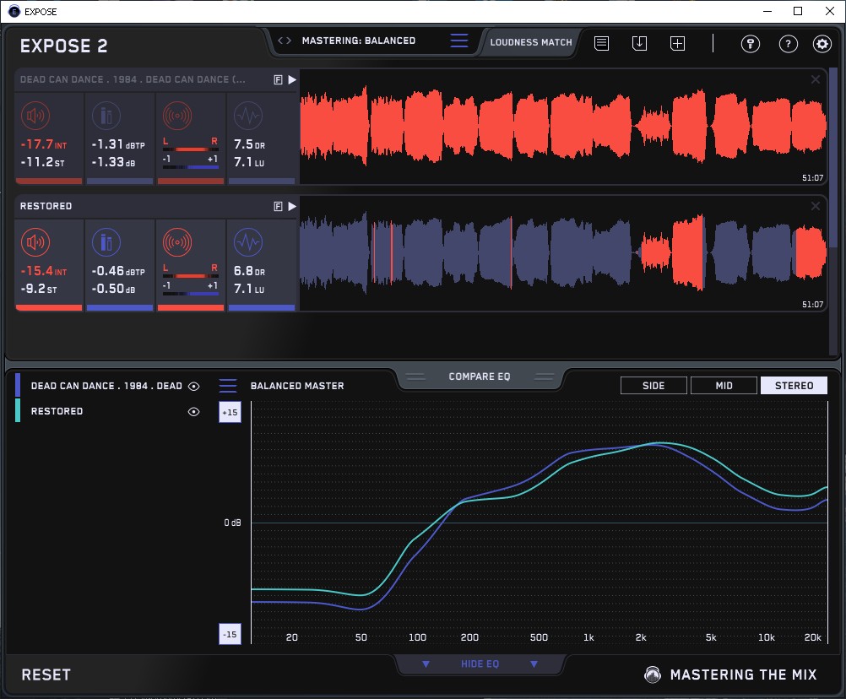
Task: Click the Restored entry in the EQ legend
Action: 57,411
